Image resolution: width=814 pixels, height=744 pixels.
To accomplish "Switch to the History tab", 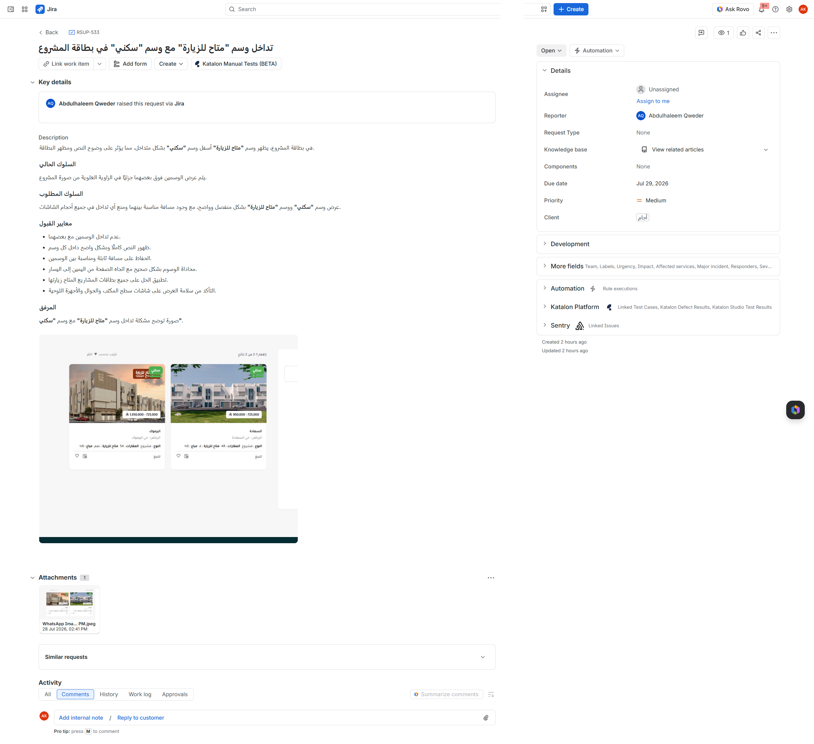I will pos(109,694).
